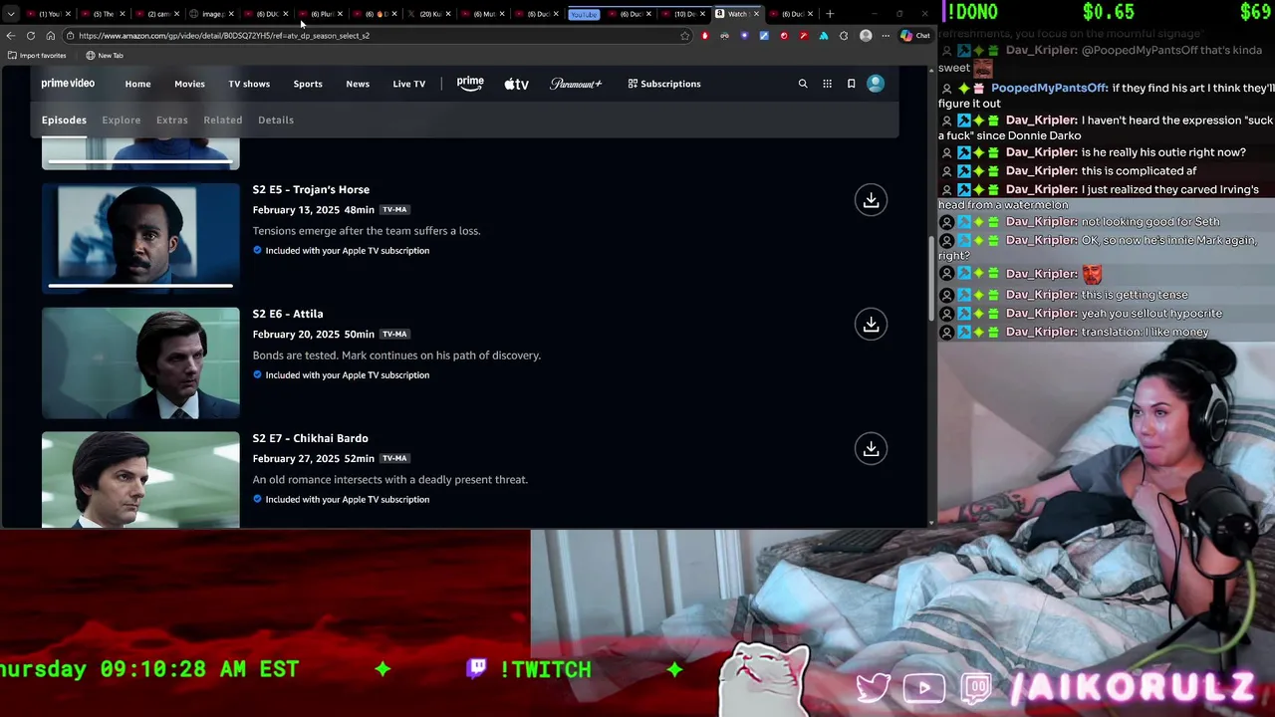This screenshot has width=1275, height=717.
Task: Switch to the image browser tab
Action: [x=211, y=14]
